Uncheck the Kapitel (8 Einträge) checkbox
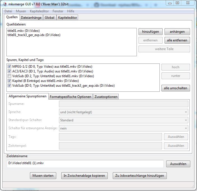Image resolution: width=197 pixels, height=191 pixels. tap(9, 81)
